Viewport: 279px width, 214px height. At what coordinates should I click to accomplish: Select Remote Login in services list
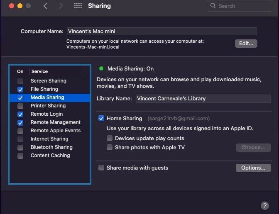[x=50, y=114]
